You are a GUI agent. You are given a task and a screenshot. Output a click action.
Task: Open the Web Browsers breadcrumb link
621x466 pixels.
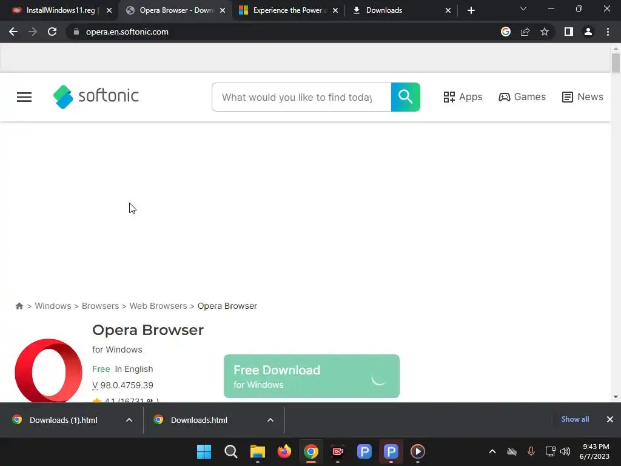pos(158,306)
